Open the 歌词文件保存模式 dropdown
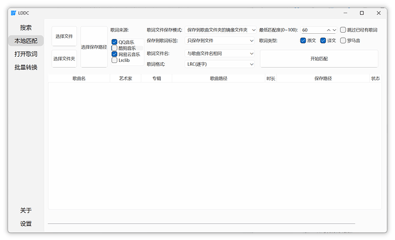This screenshot has width=395, height=240. [220, 30]
